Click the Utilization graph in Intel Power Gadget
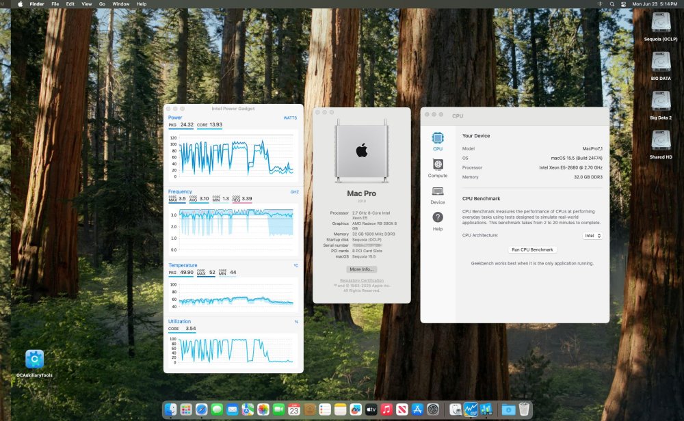Image resolution: width=684 pixels, height=421 pixels. pyautogui.click(x=233, y=351)
